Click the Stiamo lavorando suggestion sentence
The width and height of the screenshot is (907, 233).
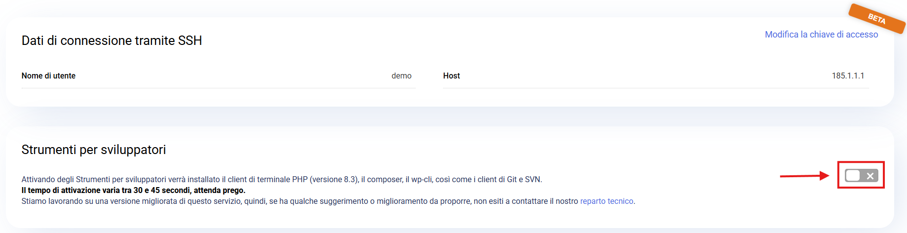[x=296, y=201]
